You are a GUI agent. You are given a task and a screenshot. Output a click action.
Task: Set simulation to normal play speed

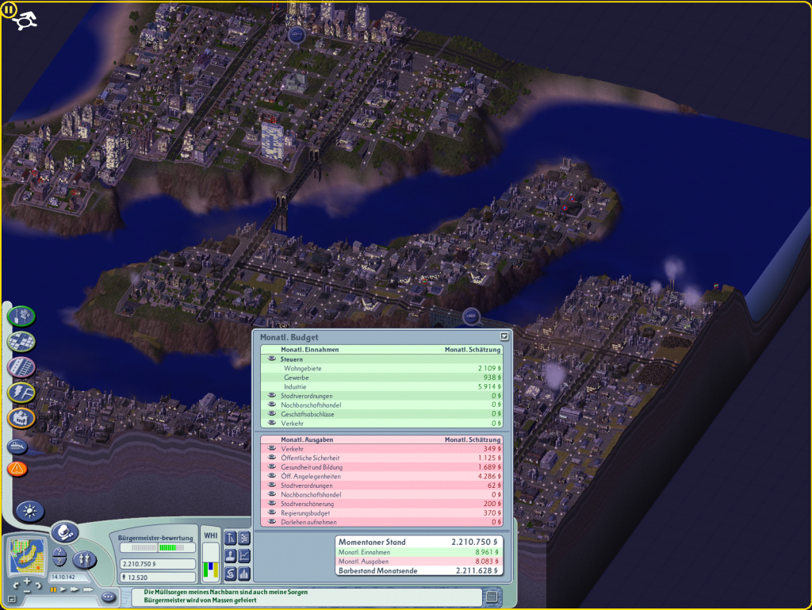tap(63, 589)
